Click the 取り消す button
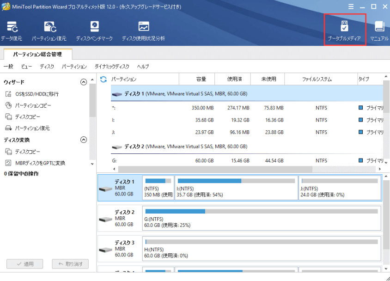Screen dimensions: 390x281 pos(70,264)
